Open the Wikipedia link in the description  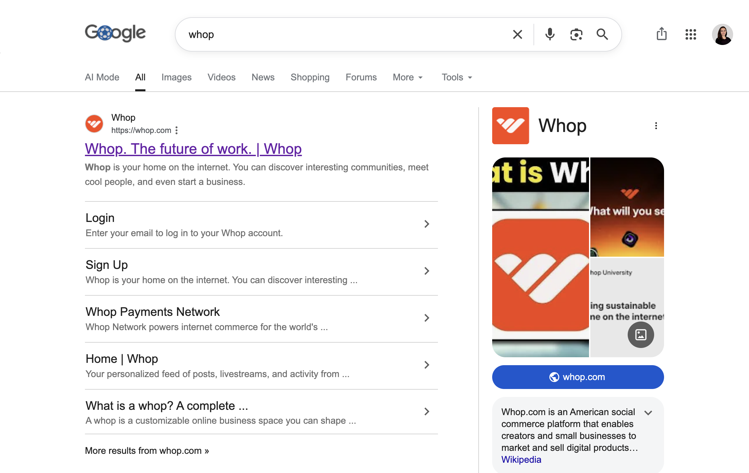[x=521, y=460]
